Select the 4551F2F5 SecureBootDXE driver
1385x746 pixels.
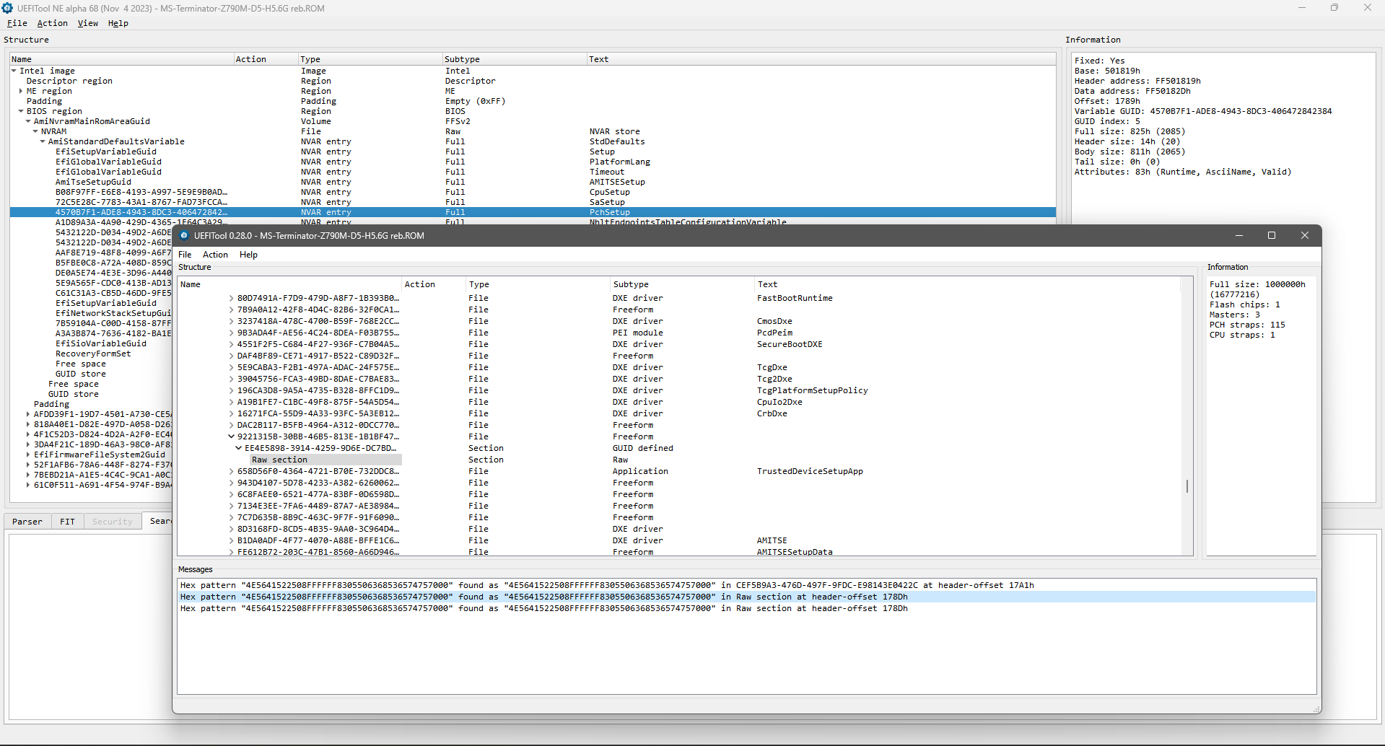[678, 344]
